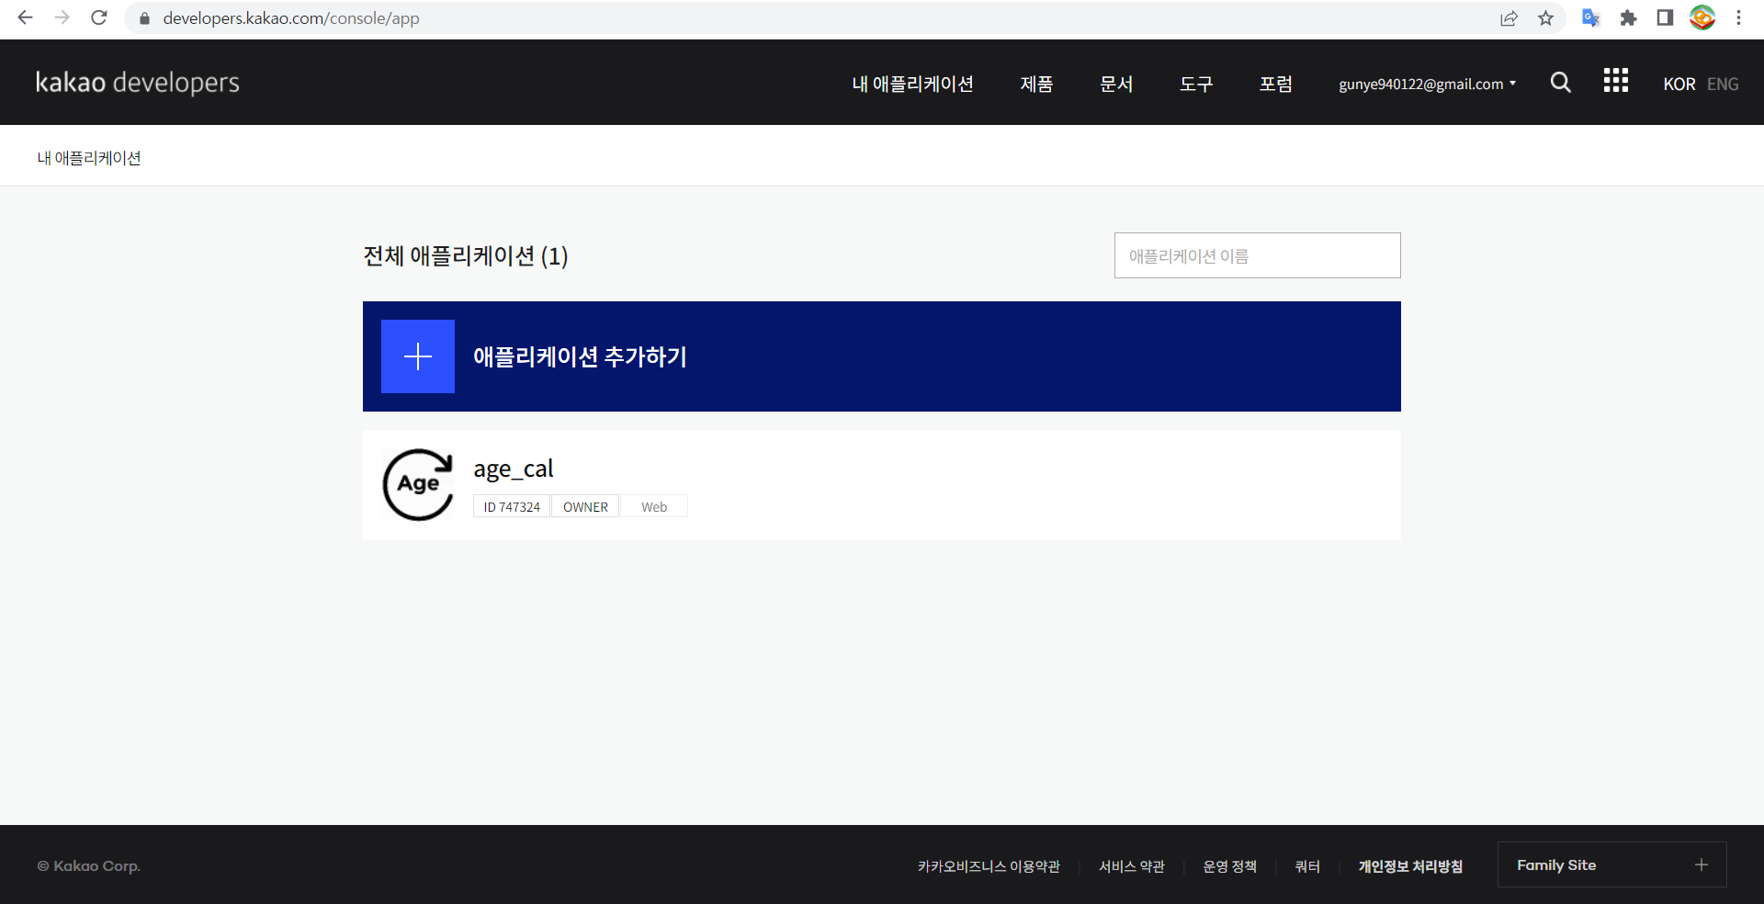Click the OWNER tag
1764x904 pixels.
pos(585,506)
